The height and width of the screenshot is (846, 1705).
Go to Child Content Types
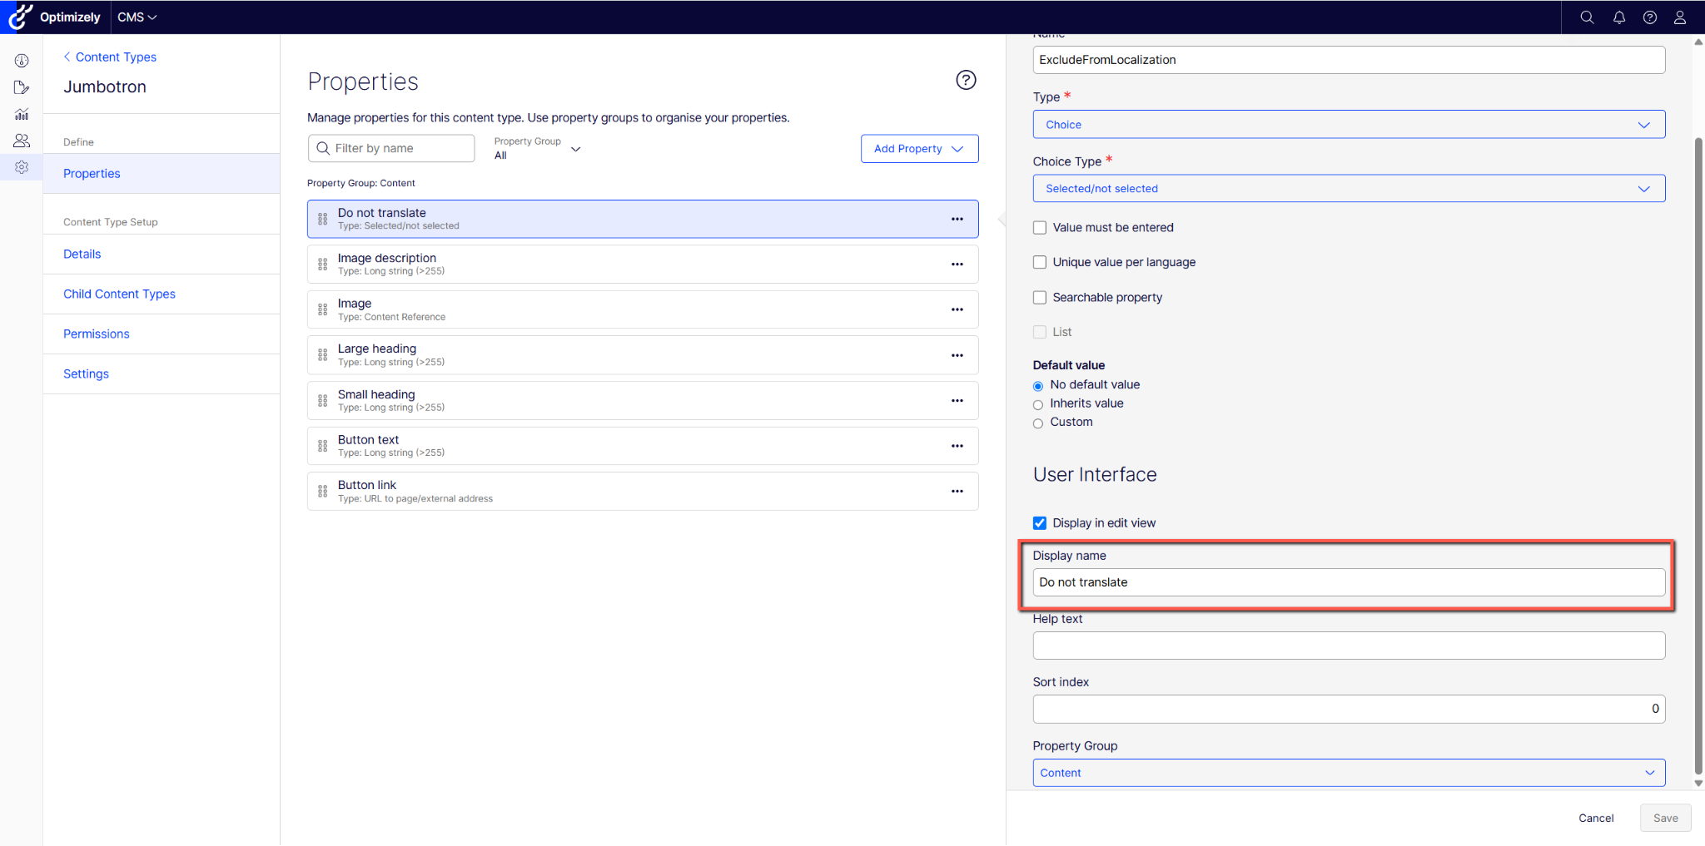coord(162,294)
